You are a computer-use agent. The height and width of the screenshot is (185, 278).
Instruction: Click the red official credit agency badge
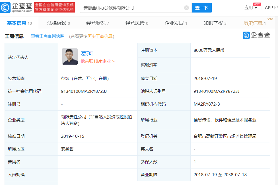[x=54, y=8]
